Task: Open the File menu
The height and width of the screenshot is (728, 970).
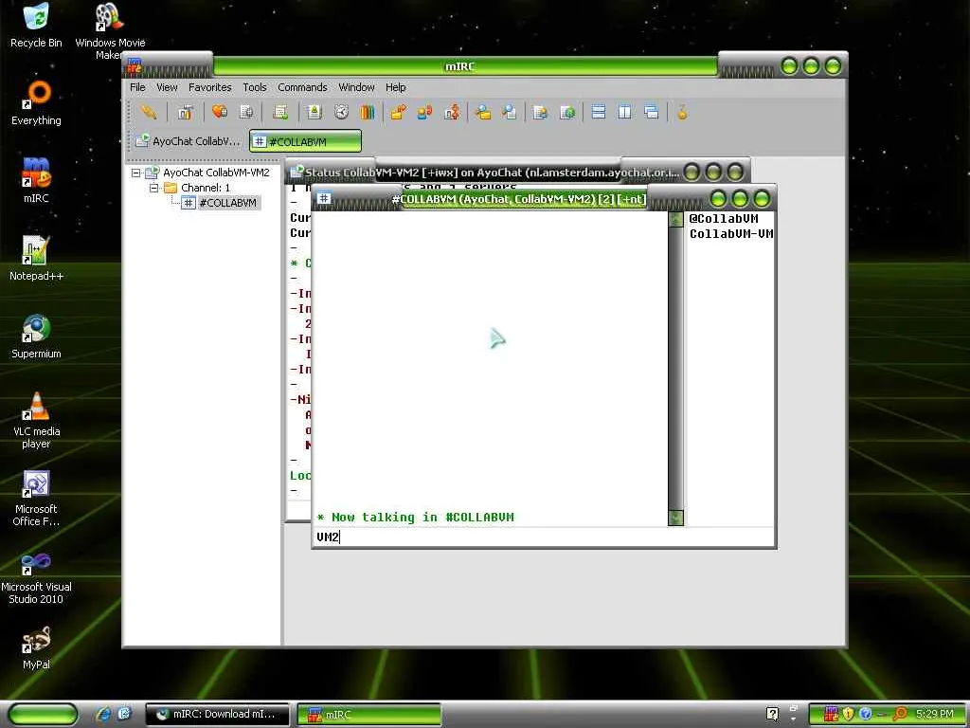Action: [137, 87]
